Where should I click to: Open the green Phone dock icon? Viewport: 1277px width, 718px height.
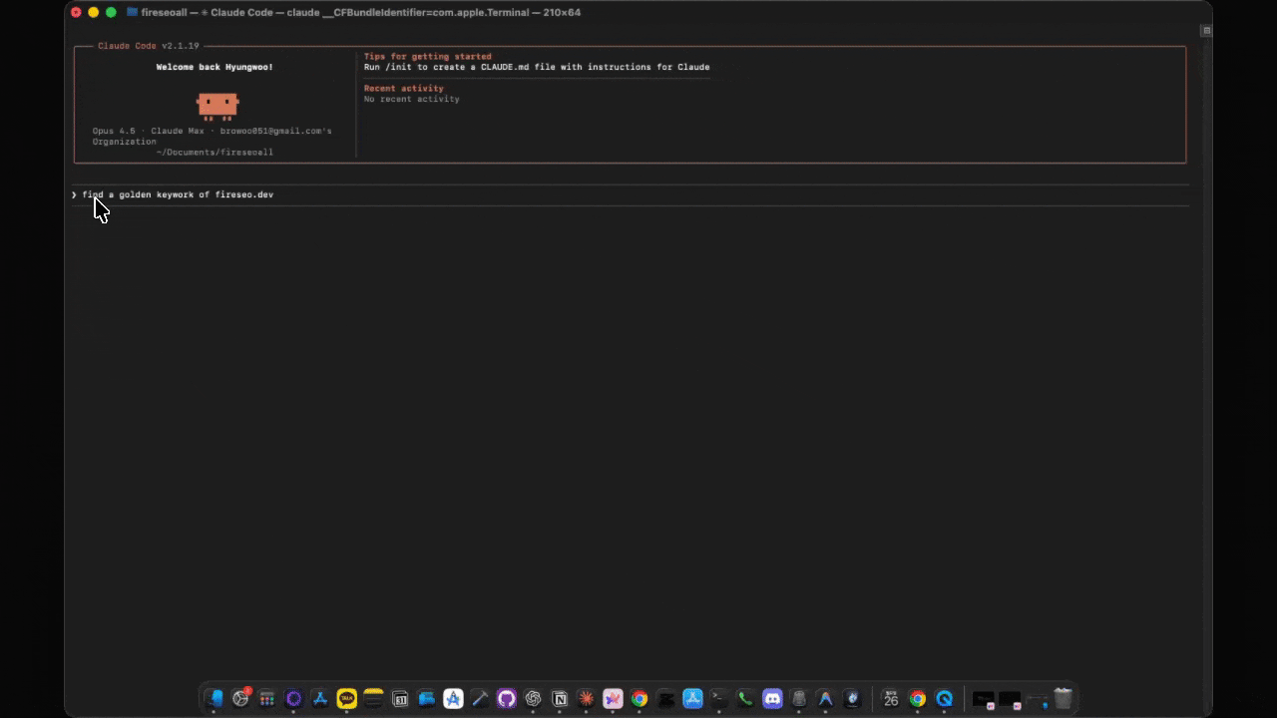(x=745, y=698)
